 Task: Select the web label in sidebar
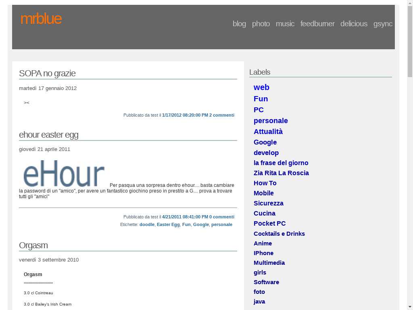click(261, 87)
